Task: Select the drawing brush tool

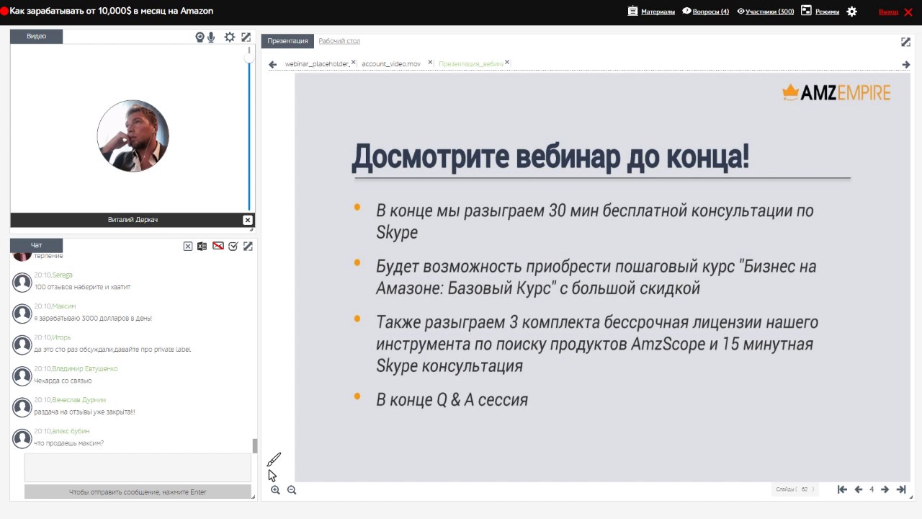Action: coord(274,460)
